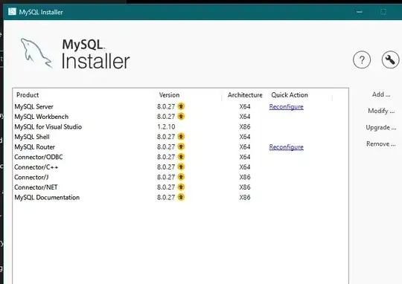The height and width of the screenshot is (284, 402).
Task: Click the upgrade arrow icon for MySQL Server
Action: coord(181,106)
